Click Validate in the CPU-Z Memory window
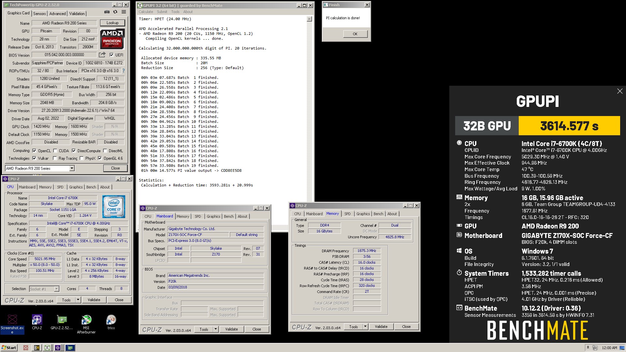This screenshot has width=626, height=352. click(381, 327)
